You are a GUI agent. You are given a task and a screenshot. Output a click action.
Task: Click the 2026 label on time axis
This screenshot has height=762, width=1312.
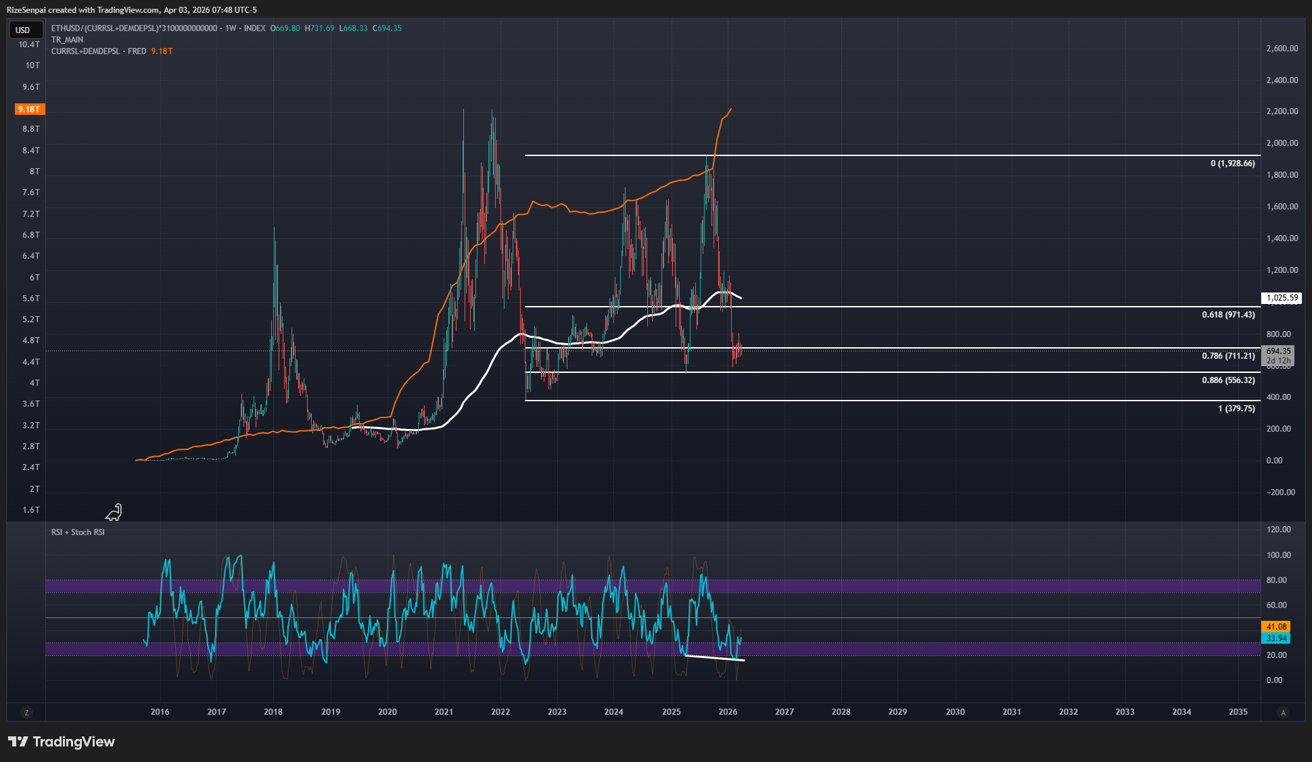(x=728, y=712)
